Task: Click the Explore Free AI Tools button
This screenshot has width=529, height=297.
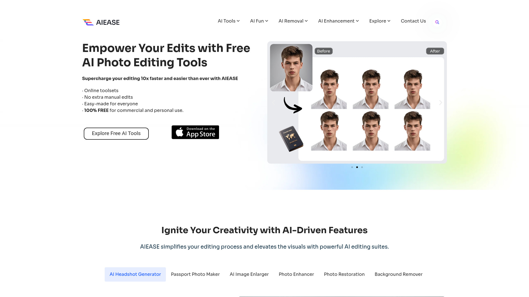Action: point(116,133)
